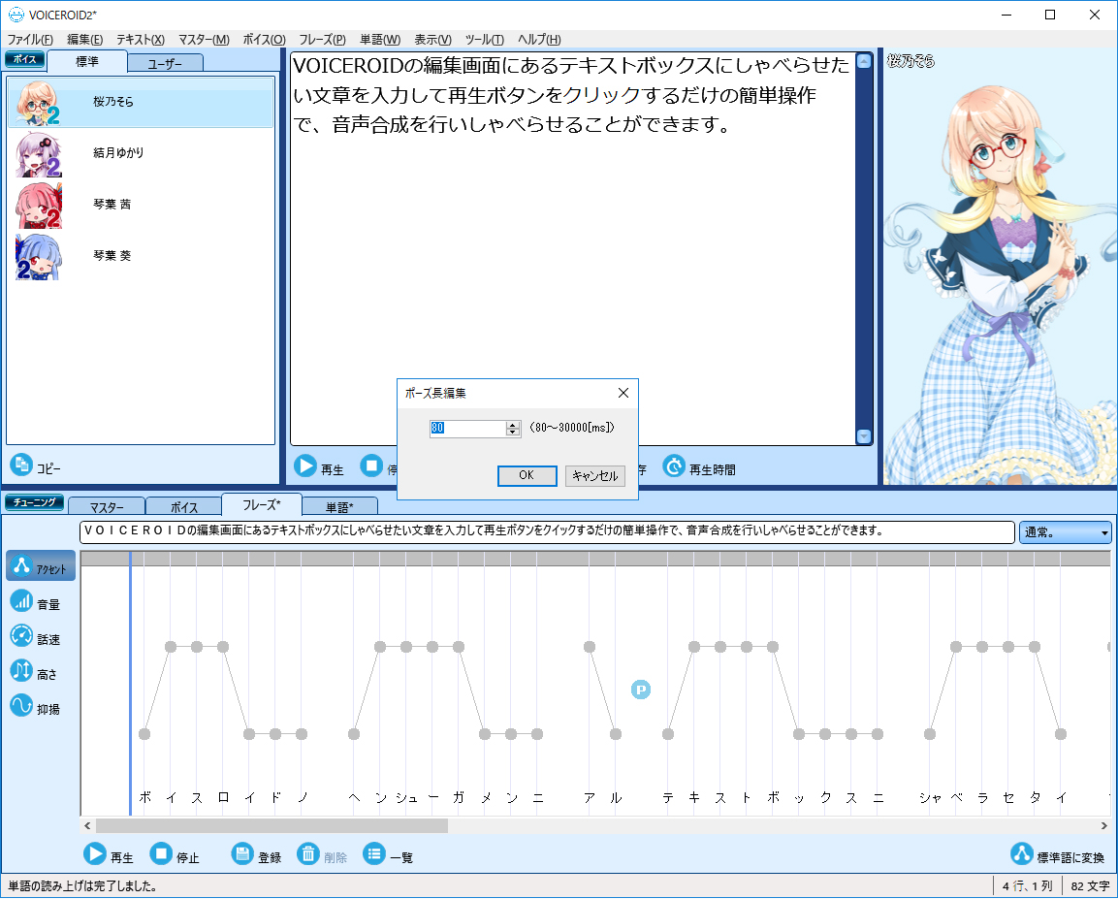Click the accent graph scroll left arrow
The image size is (1118, 899).
point(87,825)
